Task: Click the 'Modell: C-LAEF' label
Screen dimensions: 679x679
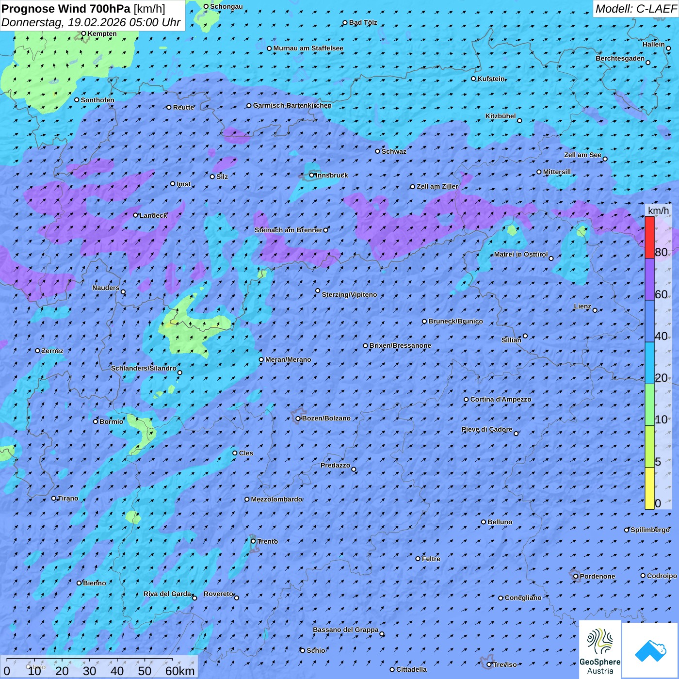Action: click(x=636, y=9)
